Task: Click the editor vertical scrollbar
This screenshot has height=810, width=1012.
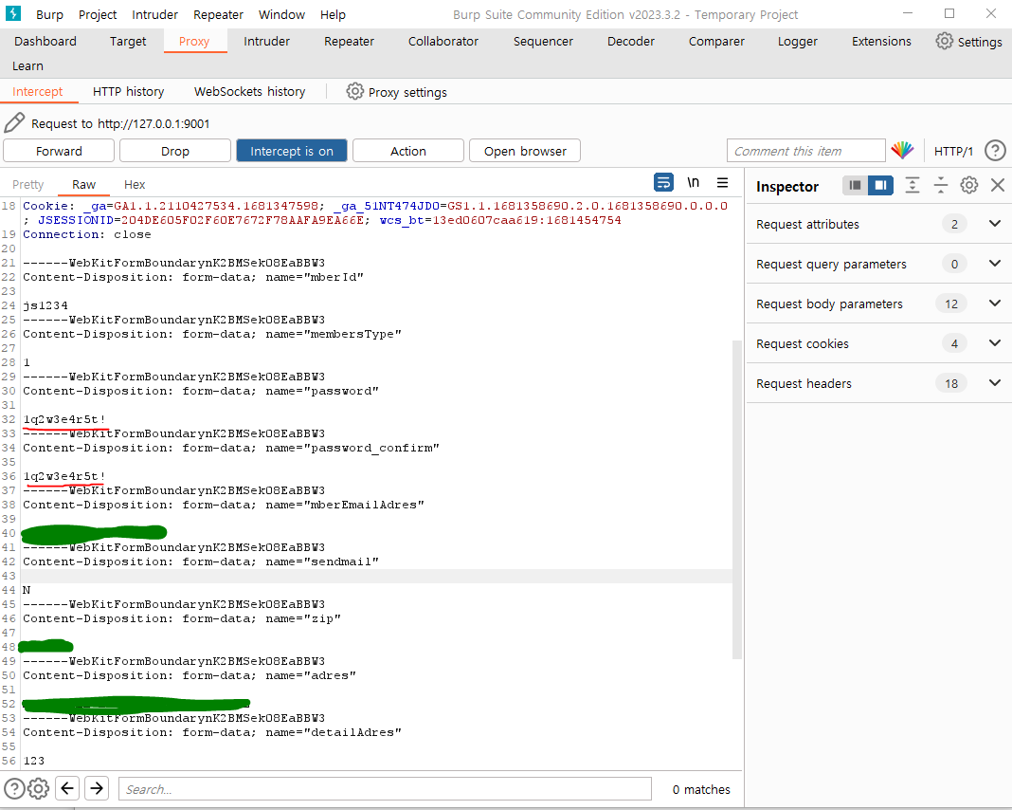Action: pyautogui.click(x=736, y=499)
